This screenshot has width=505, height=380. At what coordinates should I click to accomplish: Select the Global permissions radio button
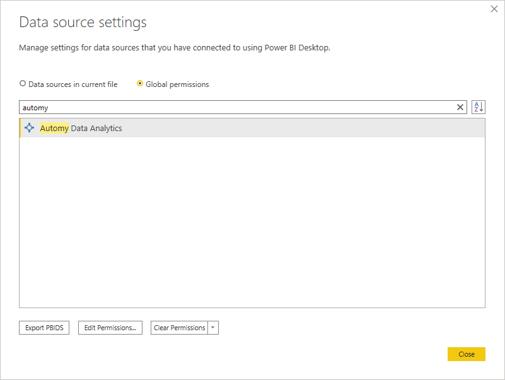pos(140,83)
